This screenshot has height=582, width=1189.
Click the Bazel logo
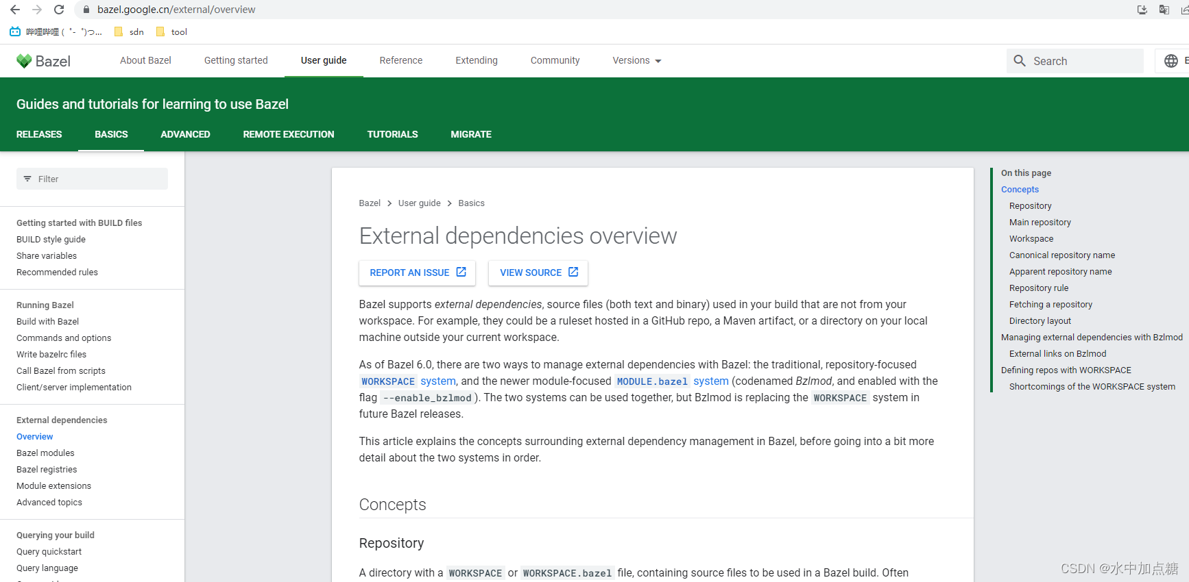click(x=43, y=61)
